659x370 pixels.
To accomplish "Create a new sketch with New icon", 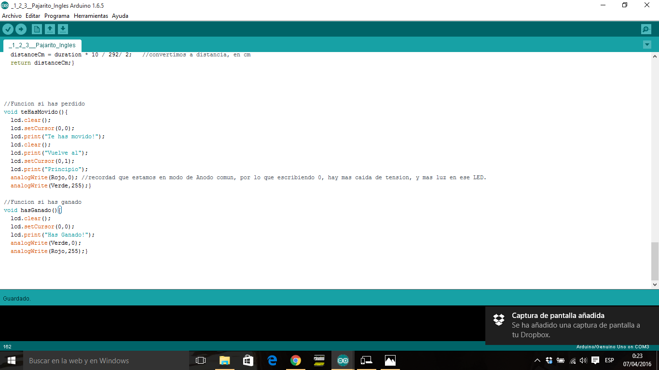I will pyautogui.click(x=37, y=29).
